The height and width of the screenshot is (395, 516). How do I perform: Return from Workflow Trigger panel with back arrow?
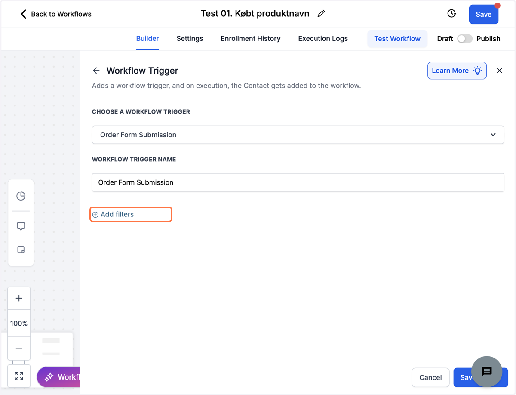coord(96,71)
